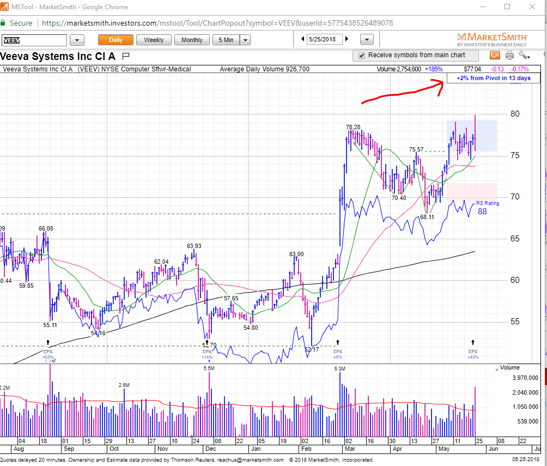
Task: Click the $77.04 closing price
Action: (472, 69)
